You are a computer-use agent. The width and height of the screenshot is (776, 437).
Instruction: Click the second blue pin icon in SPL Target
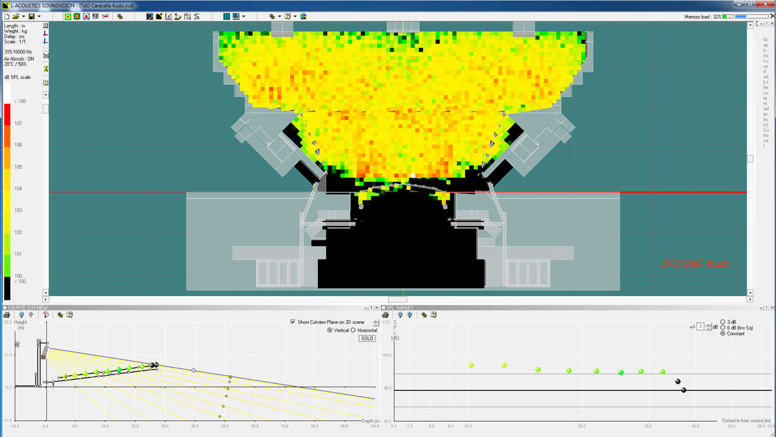tap(410, 315)
